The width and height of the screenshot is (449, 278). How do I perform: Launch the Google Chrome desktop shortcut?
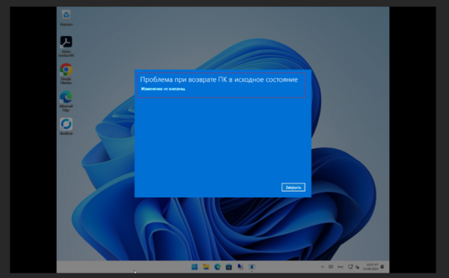tap(66, 73)
